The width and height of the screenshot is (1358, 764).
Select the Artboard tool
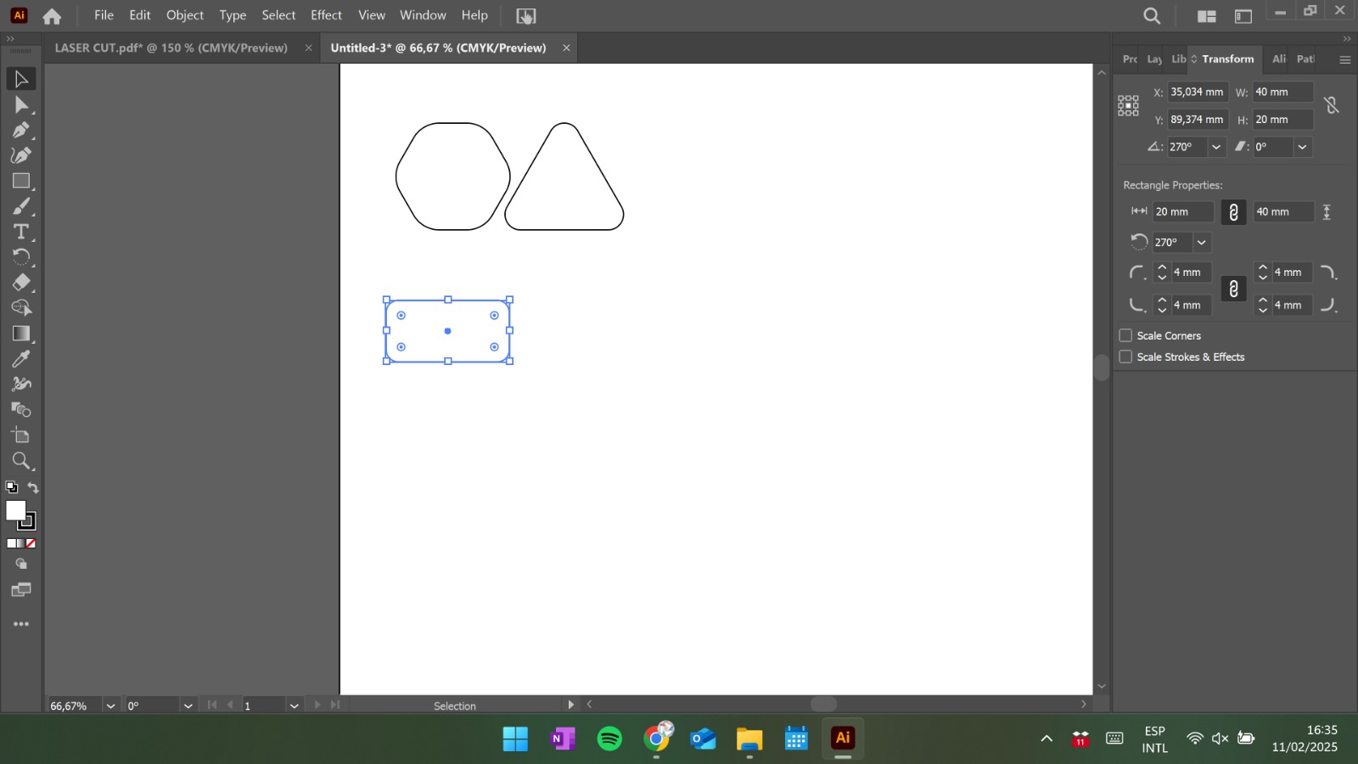point(21,435)
